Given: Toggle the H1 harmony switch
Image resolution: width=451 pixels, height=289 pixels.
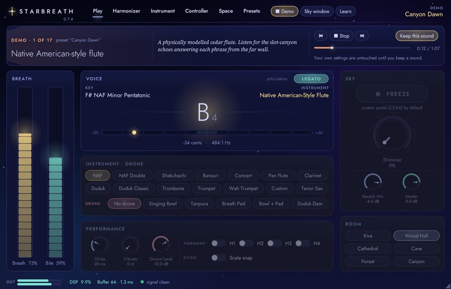Looking at the screenshot, I should point(219,244).
